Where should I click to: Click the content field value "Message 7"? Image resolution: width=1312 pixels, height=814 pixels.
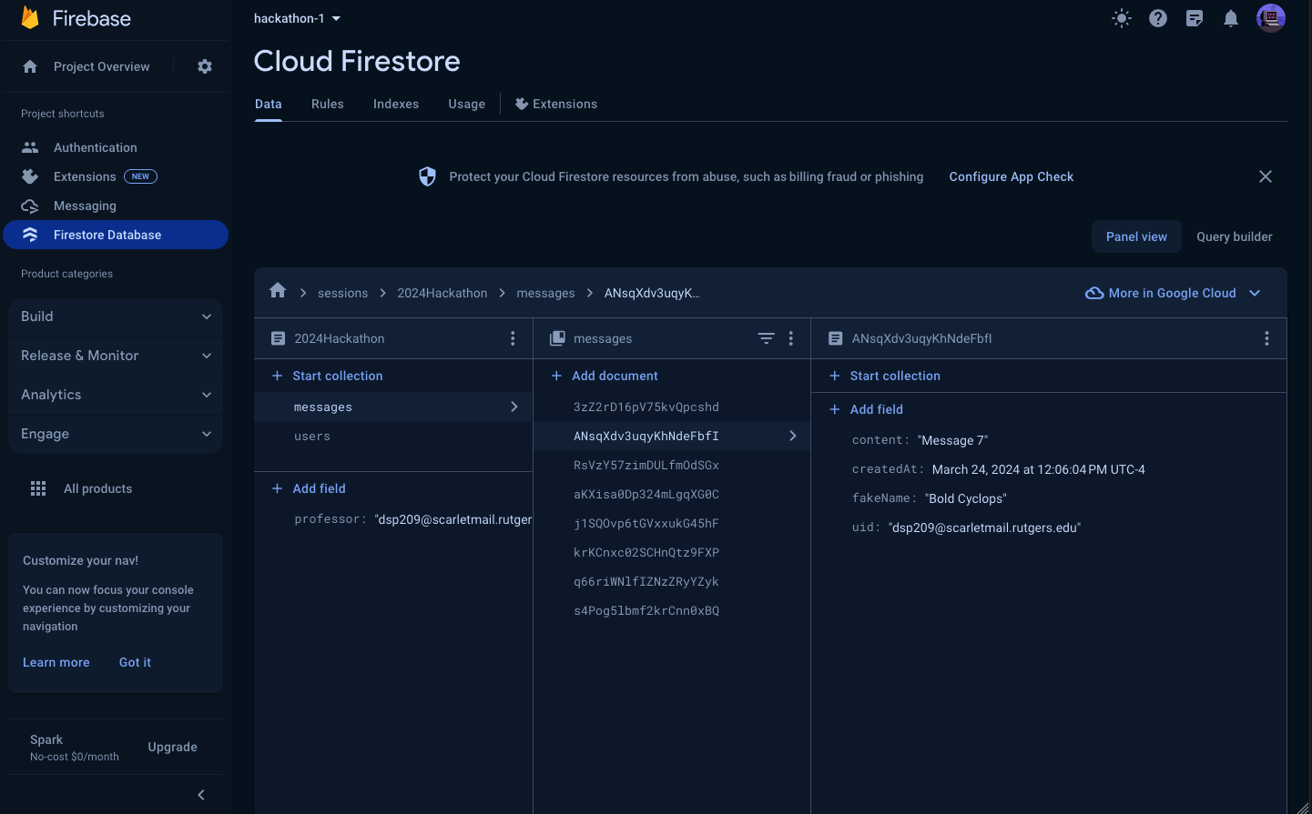point(953,440)
